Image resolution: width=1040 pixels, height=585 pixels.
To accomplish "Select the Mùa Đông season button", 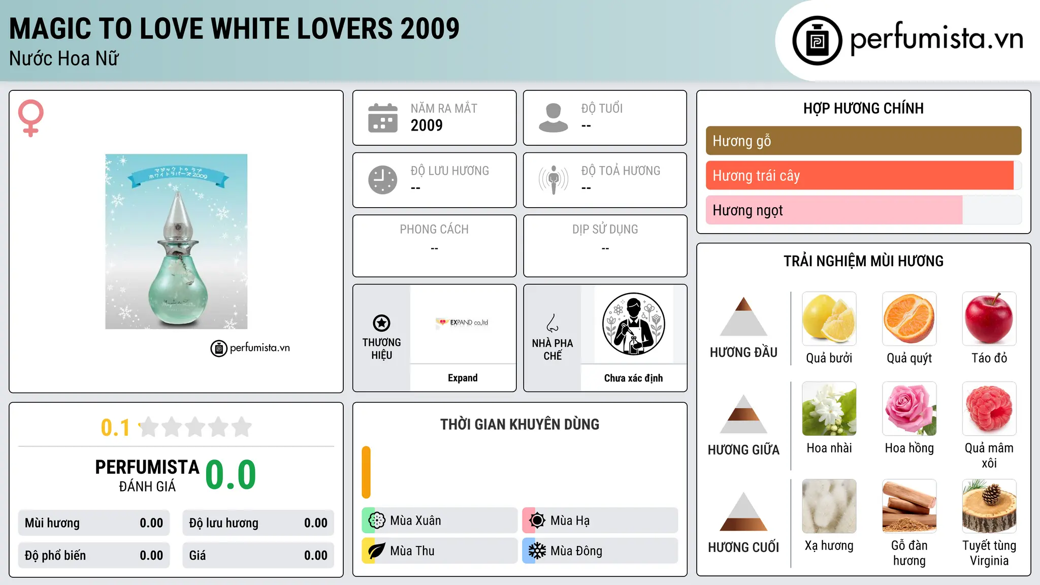I will (600, 551).
